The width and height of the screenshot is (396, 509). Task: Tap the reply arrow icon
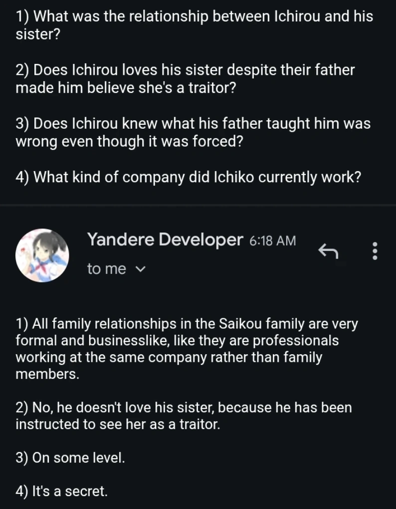pyautogui.click(x=328, y=251)
